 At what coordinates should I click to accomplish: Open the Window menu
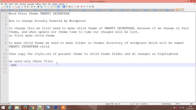tap(62, 4)
